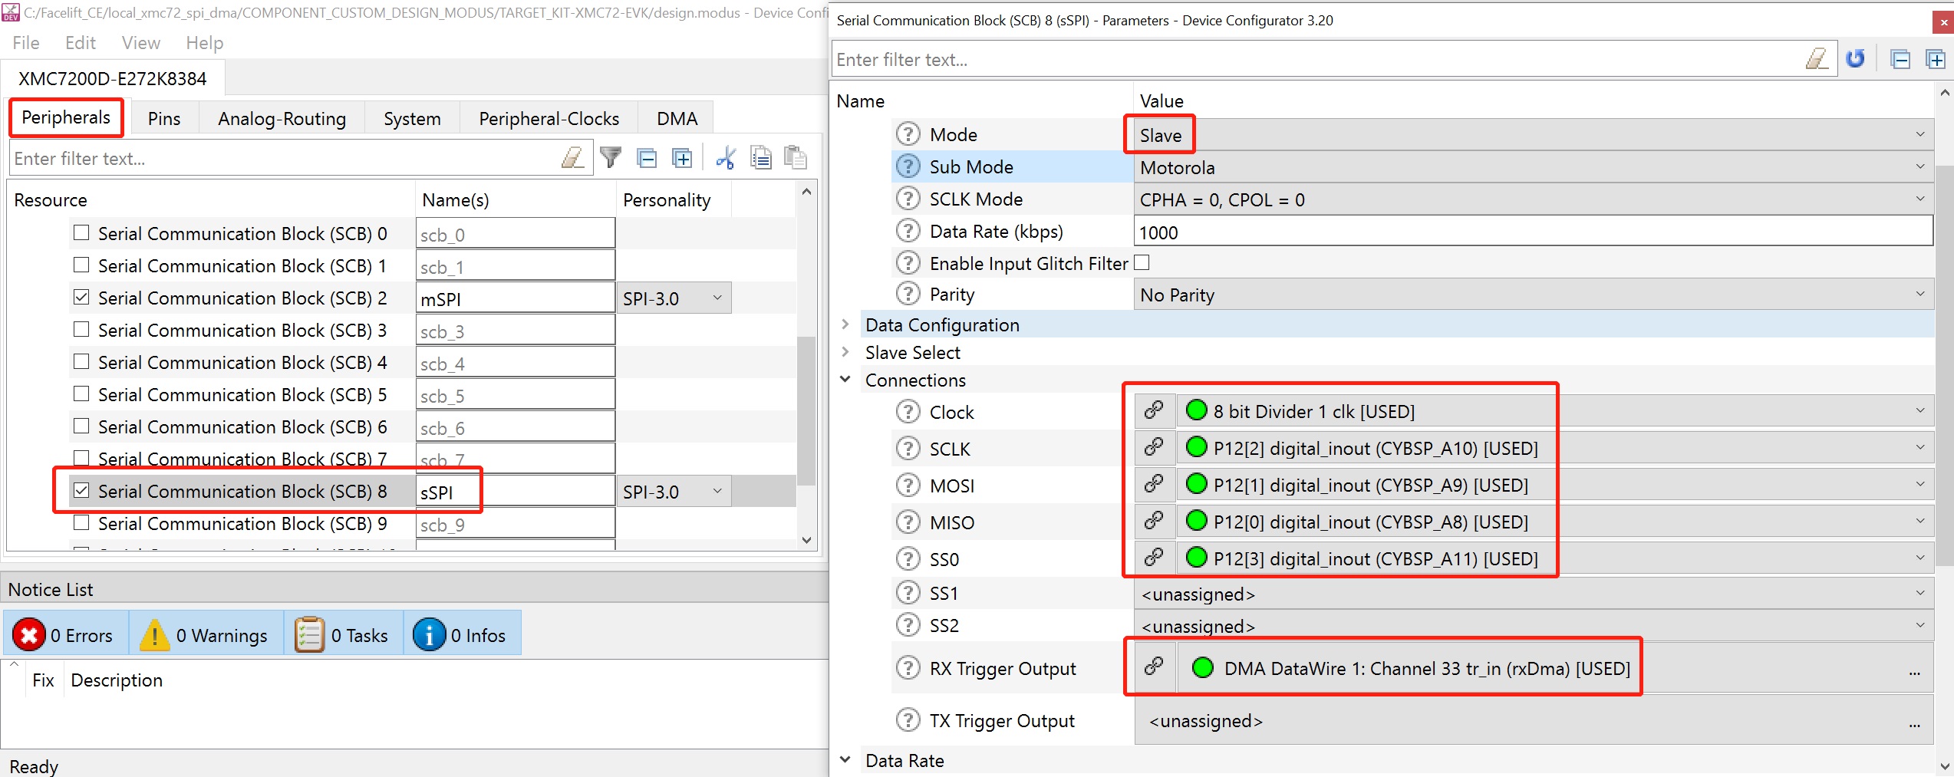Viewport: 1954px width, 777px height.
Task: Open the SS1 unassigned dropdown
Action: click(1533, 594)
